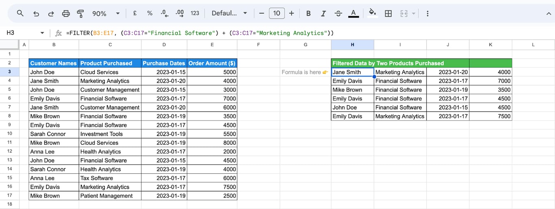Click the Sarah Connor cell in row 10
Viewport: 555px width, 209px height.
54,134
